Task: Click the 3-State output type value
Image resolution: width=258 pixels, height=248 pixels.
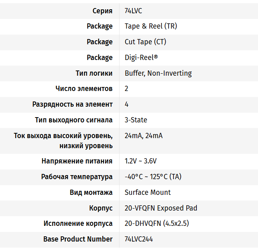Action: tap(136, 120)
